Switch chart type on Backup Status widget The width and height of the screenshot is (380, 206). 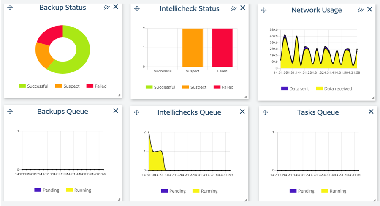pyautogui.click(x=107, y=7)
